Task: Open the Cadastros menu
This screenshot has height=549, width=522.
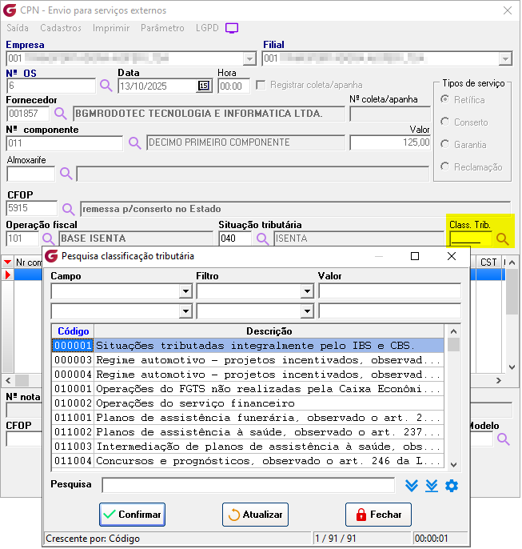Action: coord(61,28)
